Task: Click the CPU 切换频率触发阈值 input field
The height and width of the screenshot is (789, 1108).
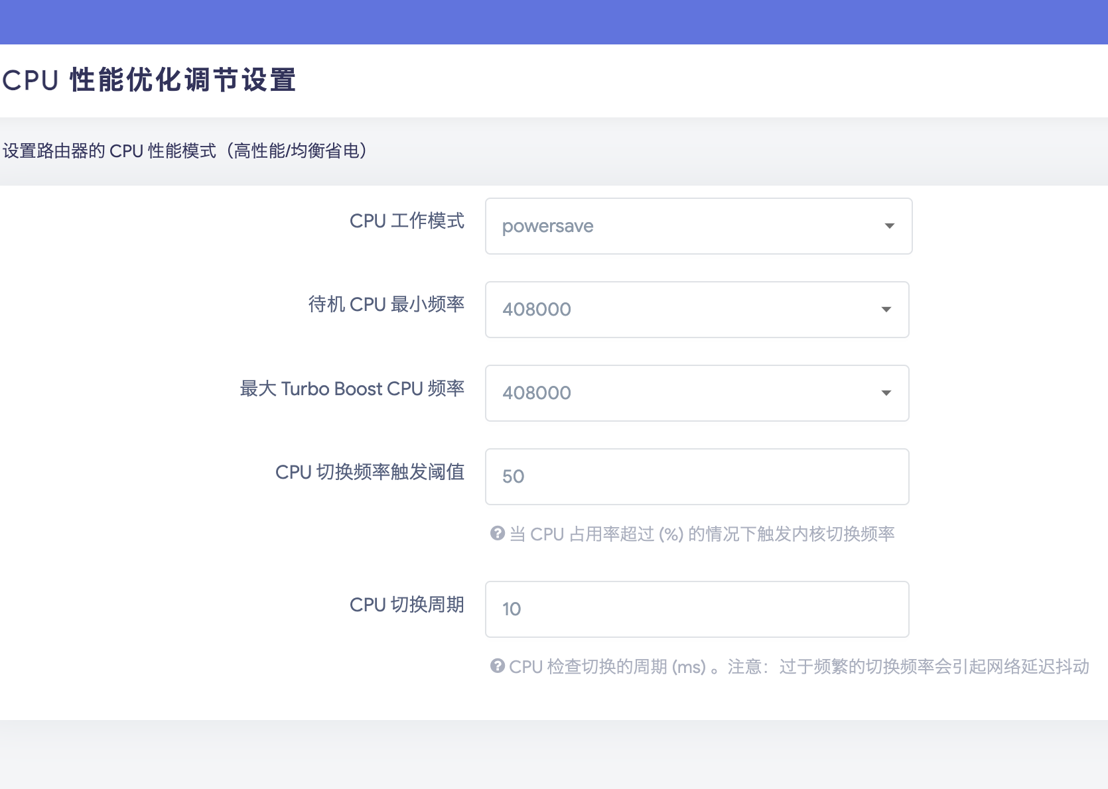Action: tap(697, 477)
